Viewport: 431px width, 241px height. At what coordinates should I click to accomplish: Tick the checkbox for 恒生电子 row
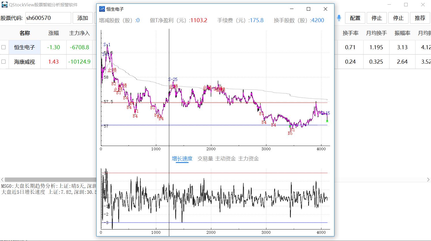[3, 47]
